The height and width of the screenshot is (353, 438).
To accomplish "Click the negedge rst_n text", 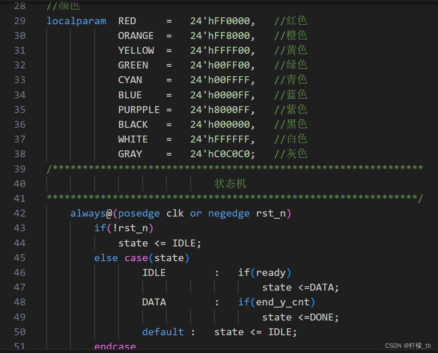I will 243,213.
